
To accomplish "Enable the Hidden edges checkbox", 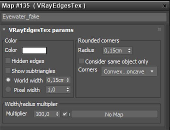I will tap(8, 61).
